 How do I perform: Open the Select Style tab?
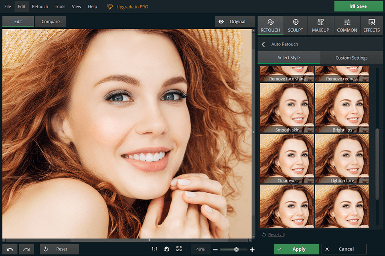coord(289,58)
